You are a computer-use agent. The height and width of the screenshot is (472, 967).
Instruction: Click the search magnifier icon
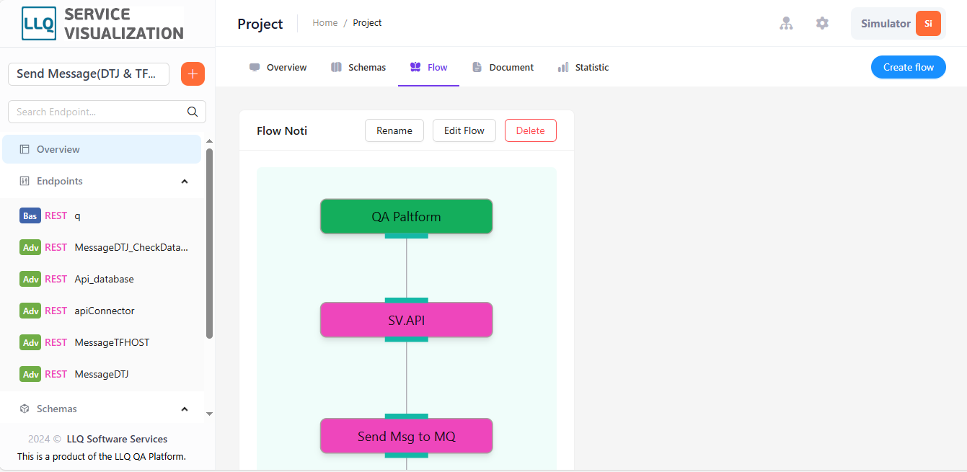[x=193, y=112]
